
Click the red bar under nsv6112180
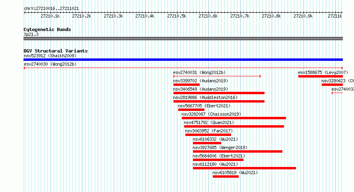coord(244,168)
